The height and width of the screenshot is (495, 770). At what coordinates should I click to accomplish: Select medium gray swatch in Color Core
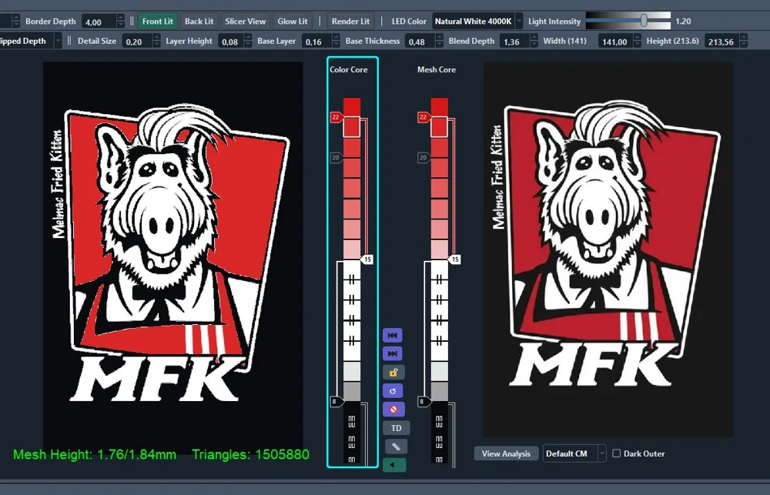pyautogui.click(x=352, y=391)
